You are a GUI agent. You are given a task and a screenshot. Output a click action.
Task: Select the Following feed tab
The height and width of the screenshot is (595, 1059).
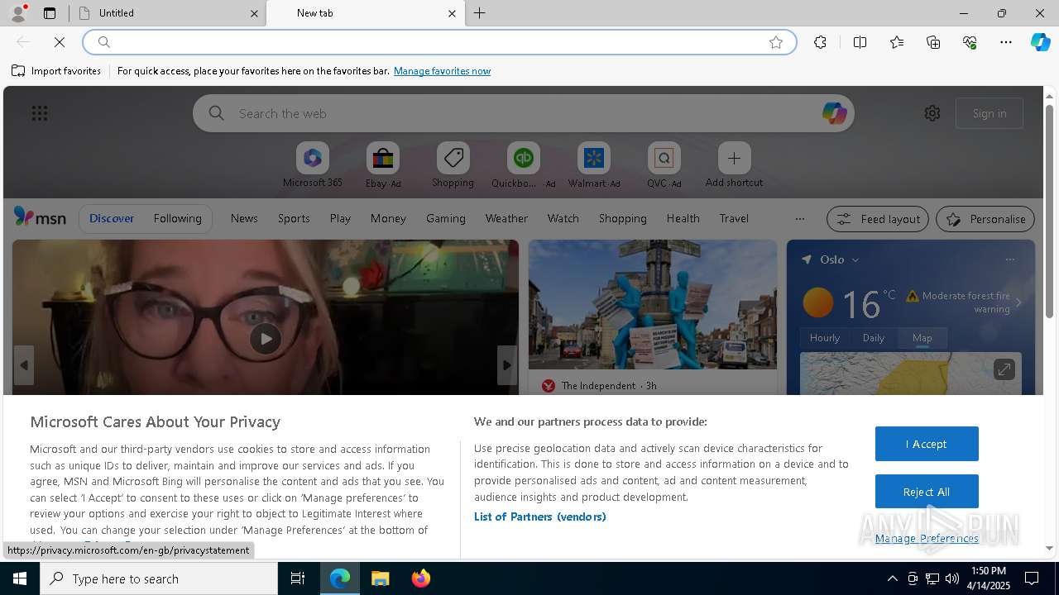(x=177, y=218)
